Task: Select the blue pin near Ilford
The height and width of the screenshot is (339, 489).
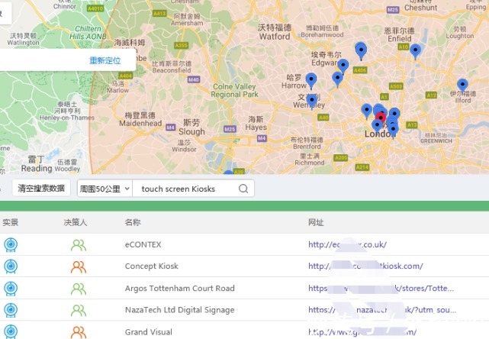Action: pos(462,86)
